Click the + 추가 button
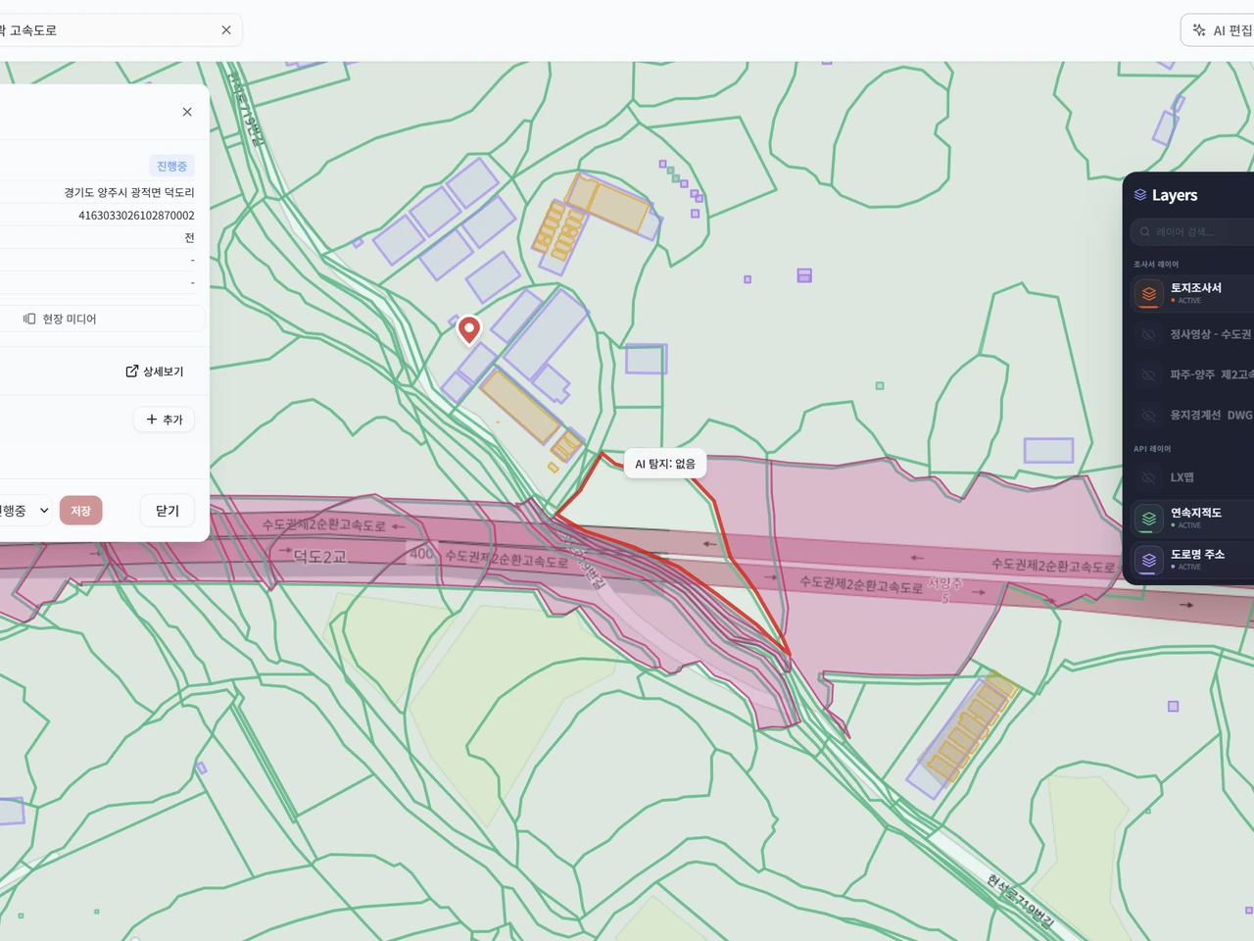1254x941 pixels. [164, 420]
